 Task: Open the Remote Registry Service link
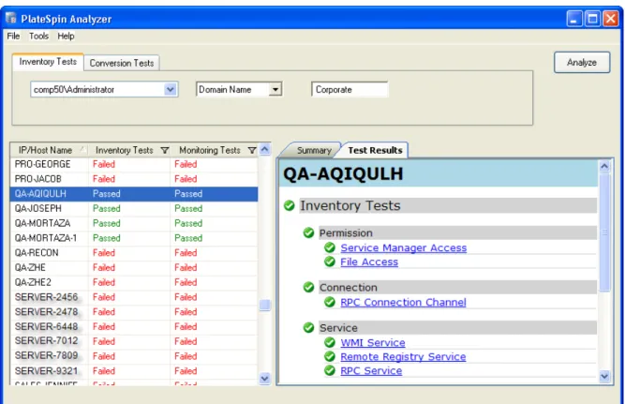[403, 357]
